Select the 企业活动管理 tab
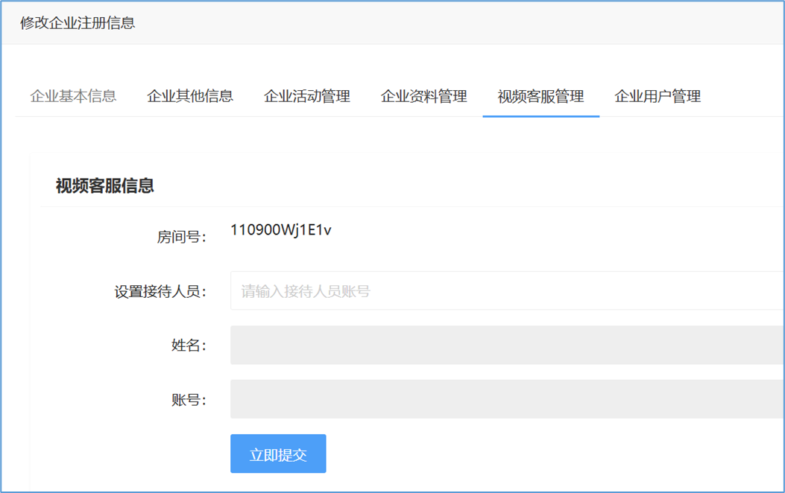 click(307, 96)
